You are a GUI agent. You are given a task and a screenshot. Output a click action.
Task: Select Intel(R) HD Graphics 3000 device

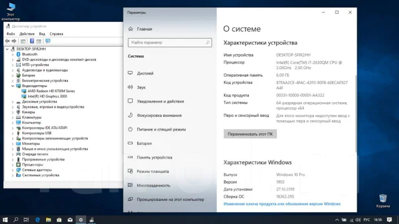click(47, 96)
